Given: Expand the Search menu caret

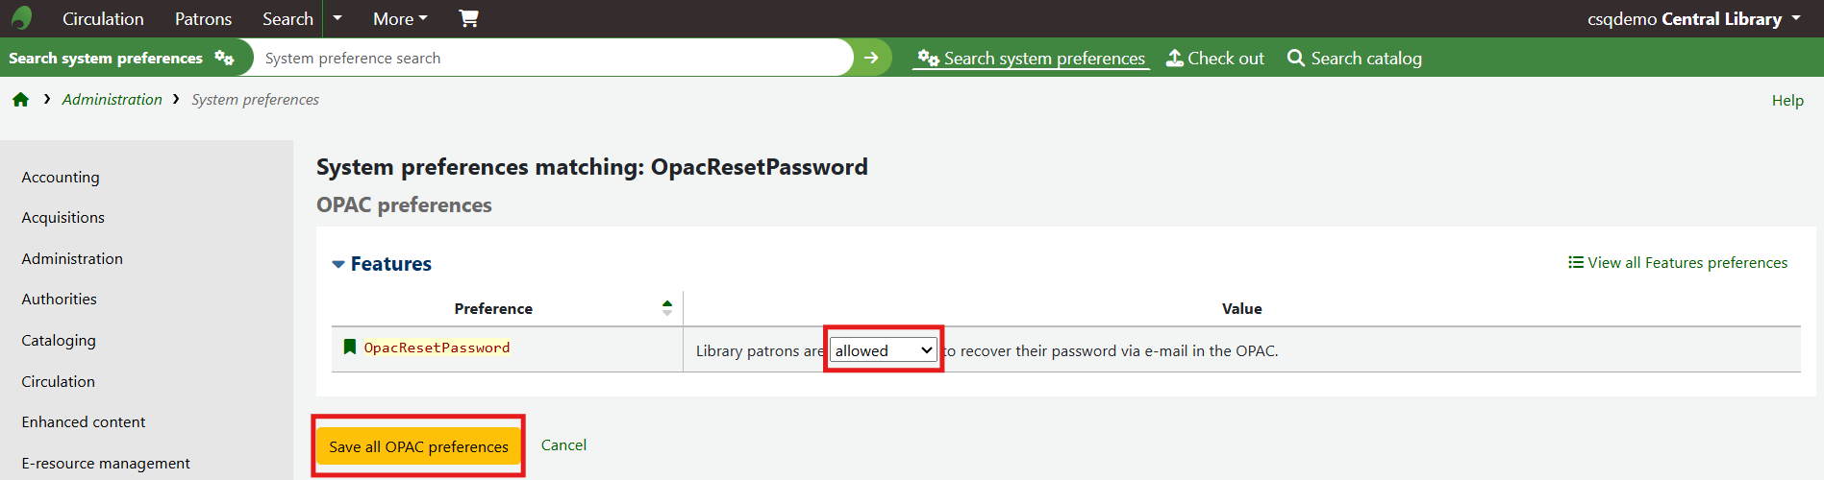Looking at the screenshot, I should point(337,18).
